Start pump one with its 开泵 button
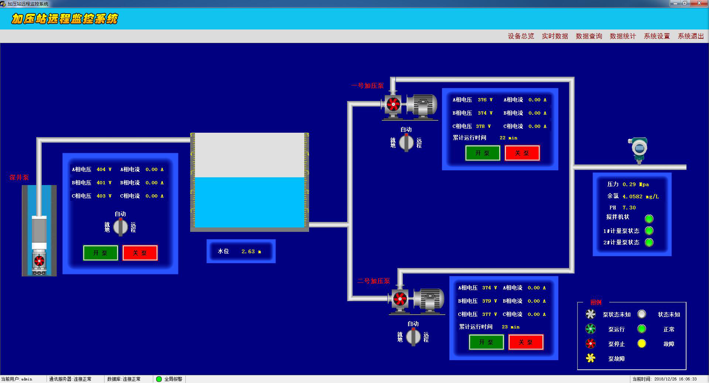This screenshot has height=383, width=709. [x=483, y=153]
